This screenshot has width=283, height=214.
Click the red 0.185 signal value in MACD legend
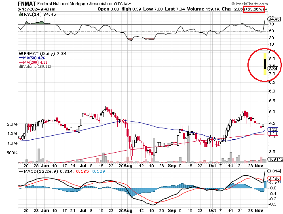pyautogui.click(x=82, y=171)
